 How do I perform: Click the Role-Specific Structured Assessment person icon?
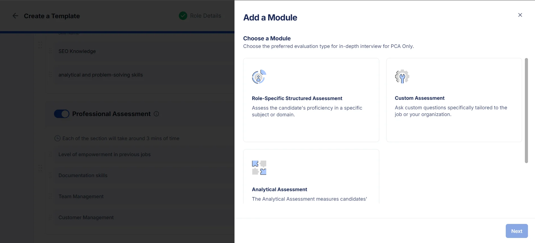(x=258, y=77)
